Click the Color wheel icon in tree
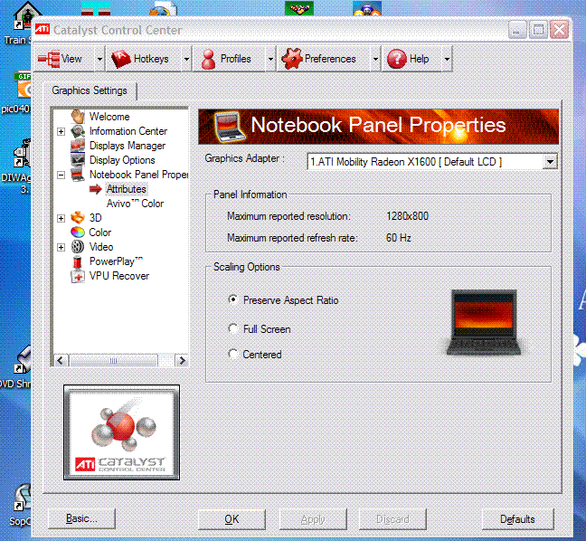Viewport: 586px width, 541px height. tap(78, 233)
